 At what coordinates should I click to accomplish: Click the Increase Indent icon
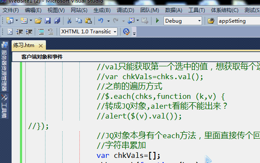pyautogui.click(x=29, y=32)
